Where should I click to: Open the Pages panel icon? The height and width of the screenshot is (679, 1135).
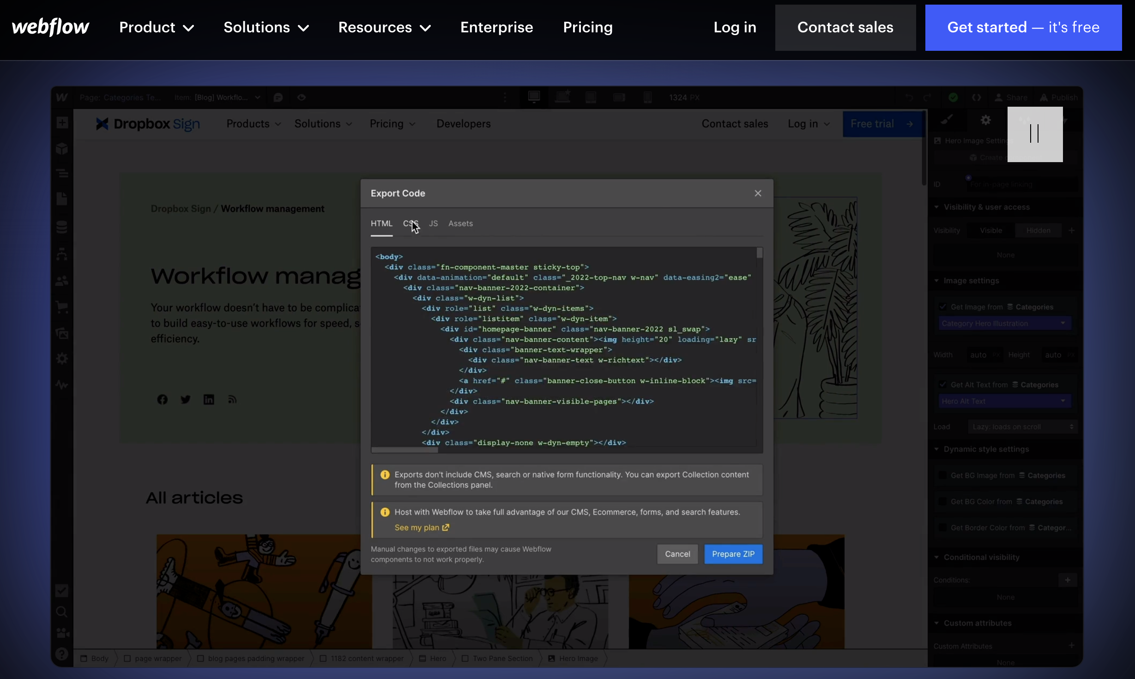point(62,199)
